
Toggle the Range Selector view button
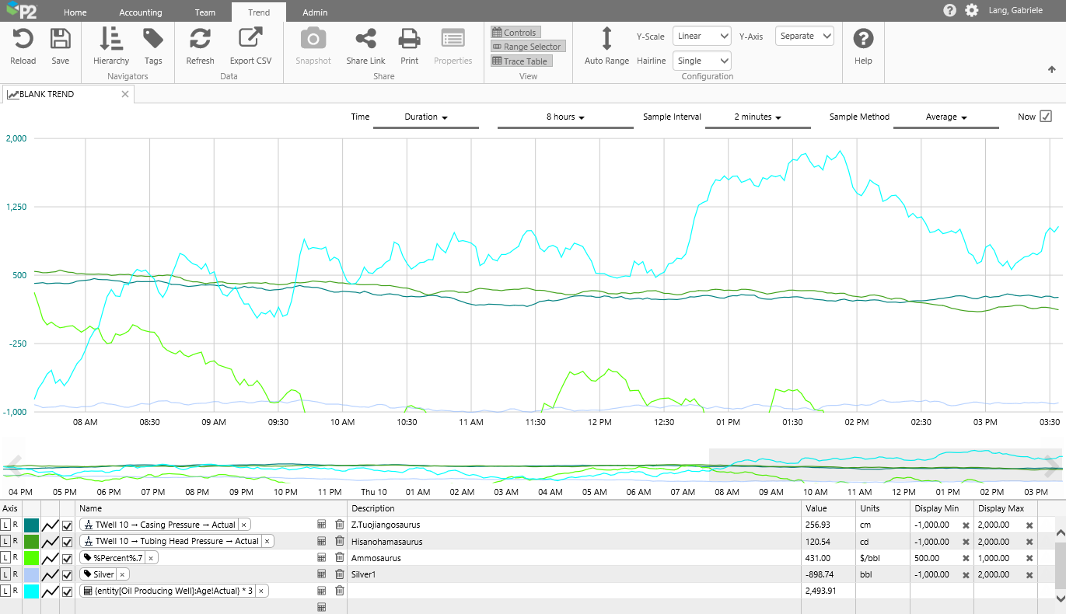(x=527, y=47)
